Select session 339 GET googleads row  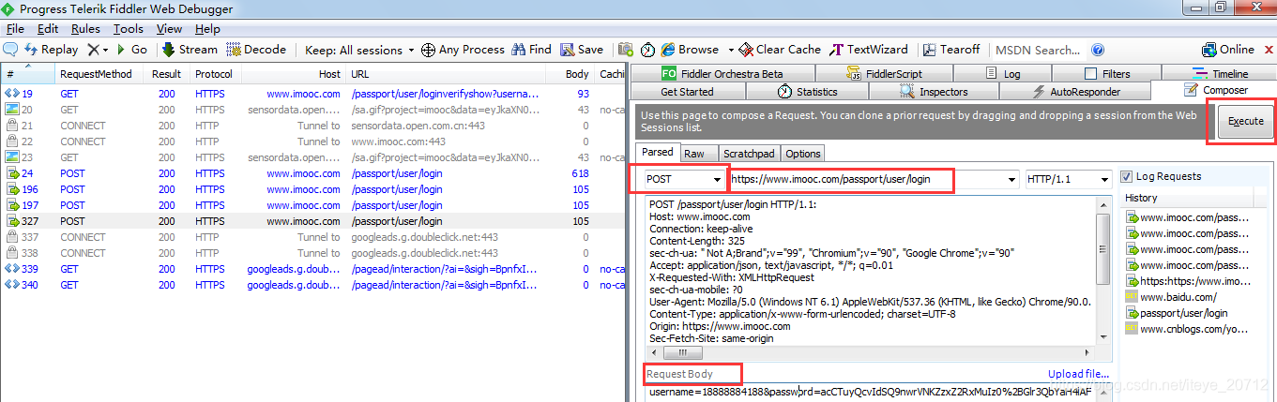click(x=313, y=269)
